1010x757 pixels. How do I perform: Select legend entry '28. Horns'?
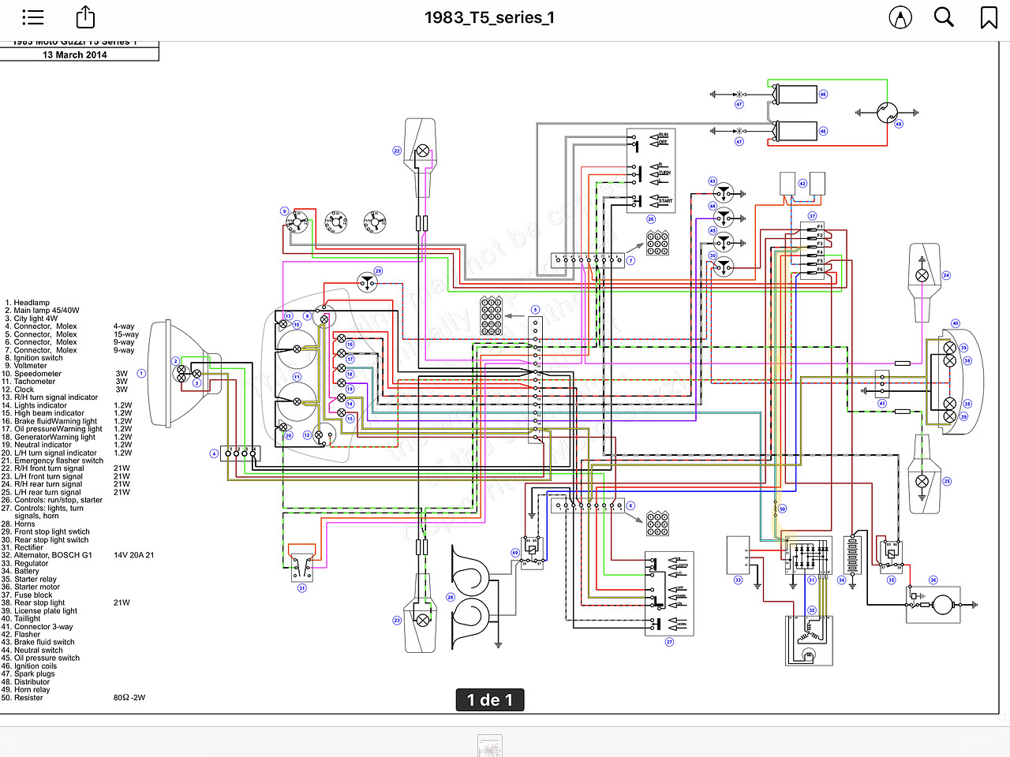tap(18, 524)
